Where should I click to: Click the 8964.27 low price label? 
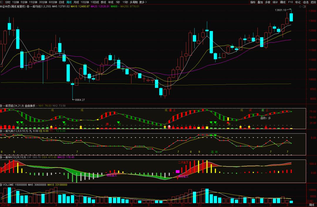tap(80, 100)
